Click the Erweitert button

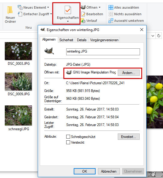tap(129, 137)
